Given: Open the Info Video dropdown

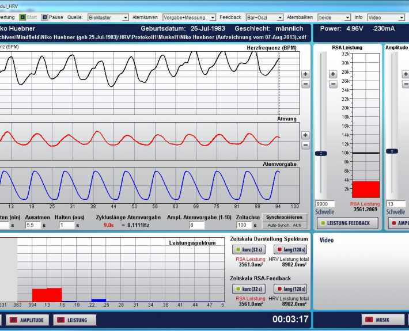Looking at the screenshot, I should (x=386, y=17).
